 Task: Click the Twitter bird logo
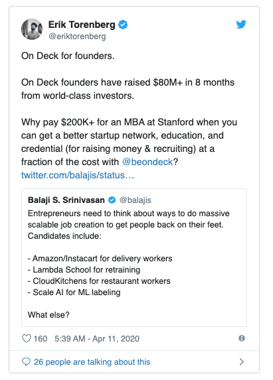[x=241, y=25]
